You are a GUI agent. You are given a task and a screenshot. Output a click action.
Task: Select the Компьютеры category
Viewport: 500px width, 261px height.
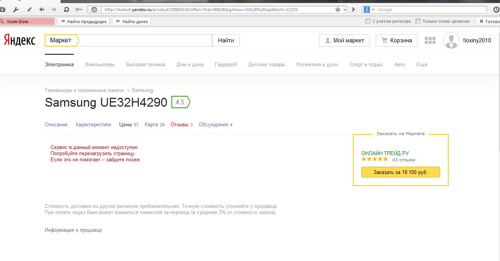100,65
